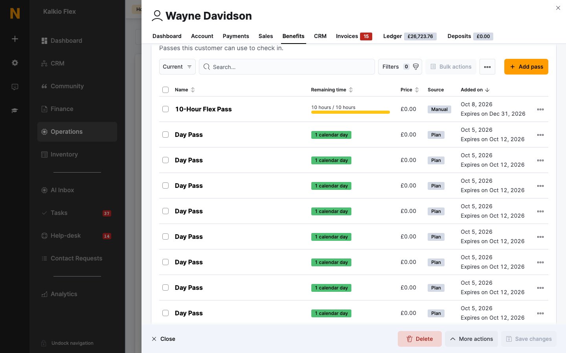Sort by Name column arrows
The image size is (566, 353).
(x=193, y=90)
